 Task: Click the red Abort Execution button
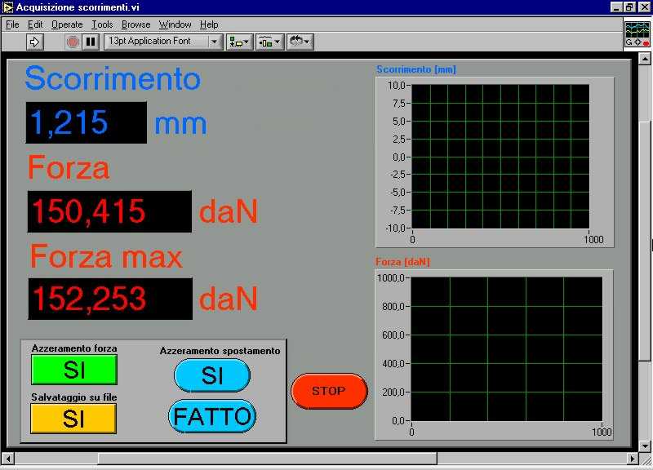(x=73, y=42)
